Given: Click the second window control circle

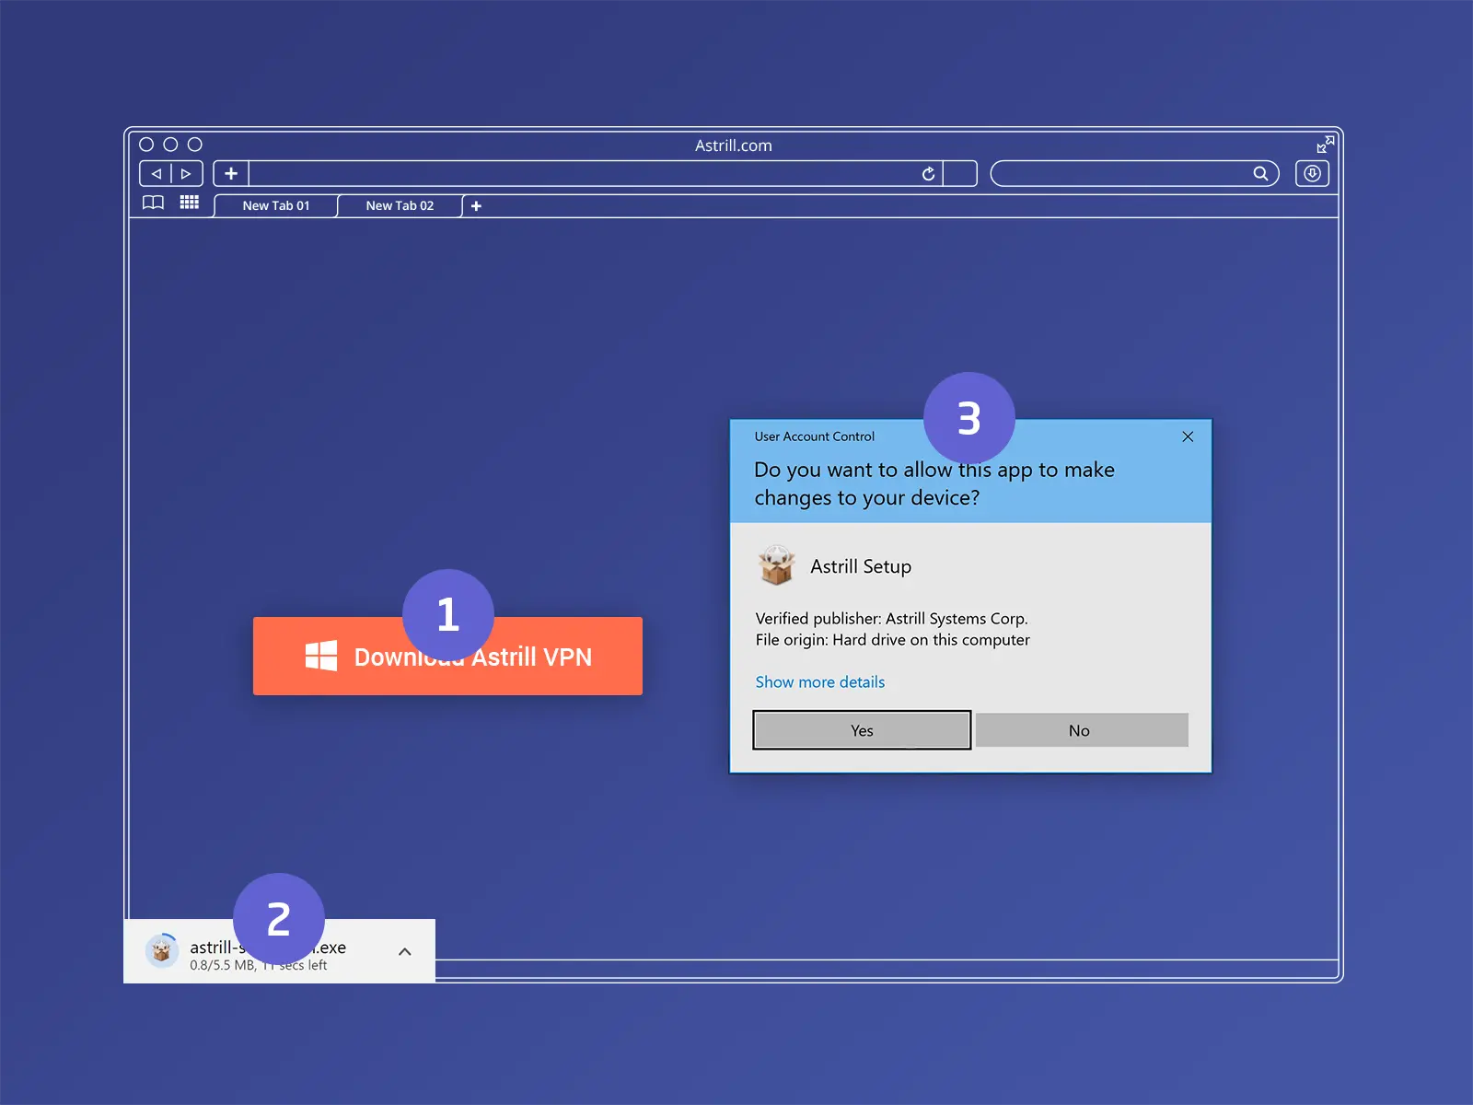Looking at the screenshot, I should click(x=170, y=145).
